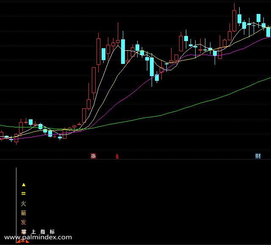Click the orange '发' character
This screenshot has width=271, height=245.
point(24,222)
